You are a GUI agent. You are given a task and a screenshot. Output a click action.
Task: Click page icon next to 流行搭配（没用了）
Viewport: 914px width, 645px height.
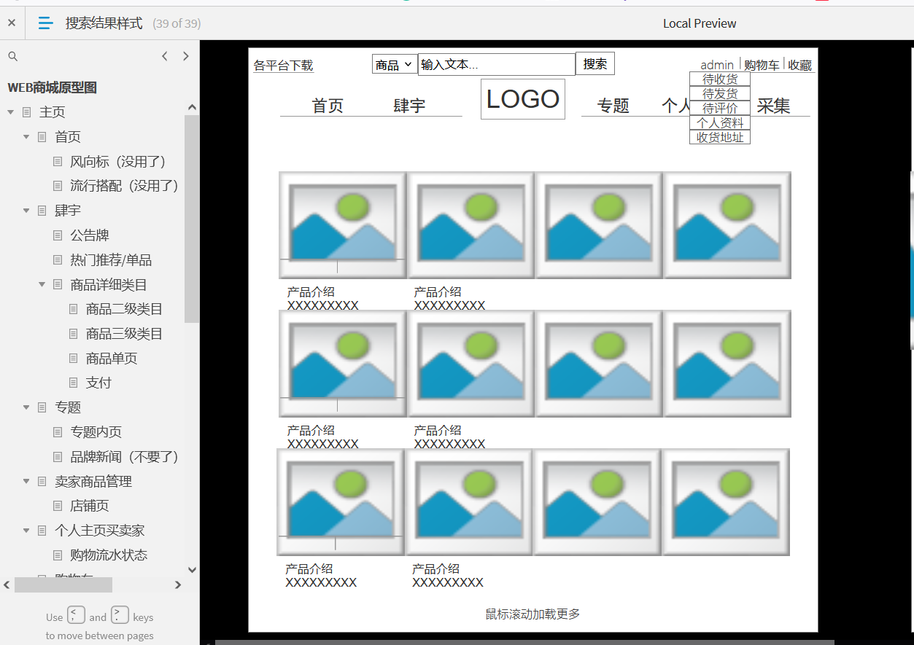[x=58, y=186]
